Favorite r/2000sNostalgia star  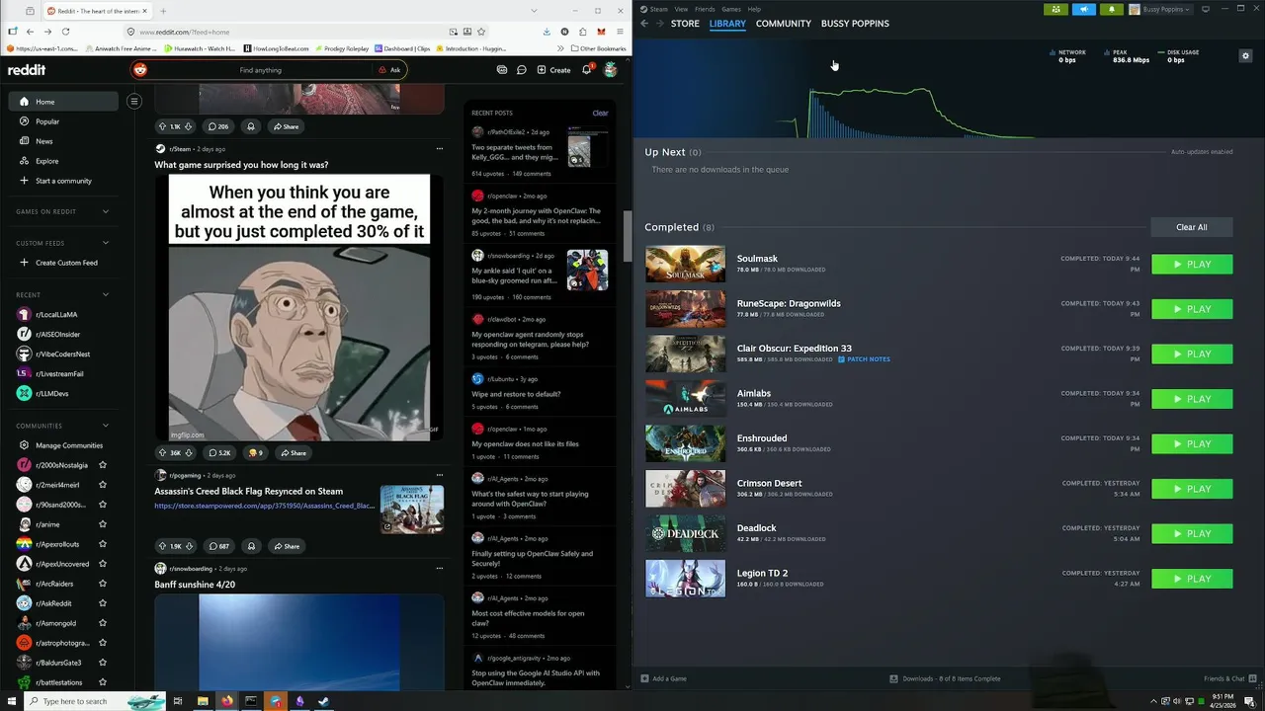click(x=103, y=465)
